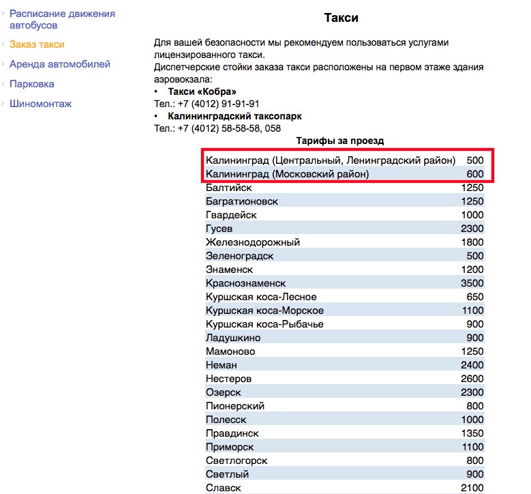This screenshot has width=531, height=494.
Task: Click the Калининградский таксопарк company name
Action: pyautogui.click(x=234, y=116)
